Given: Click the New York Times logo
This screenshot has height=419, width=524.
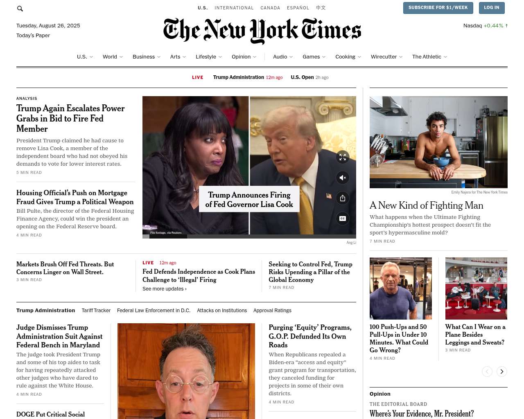Looking at the screenshot, I should 262,31.
